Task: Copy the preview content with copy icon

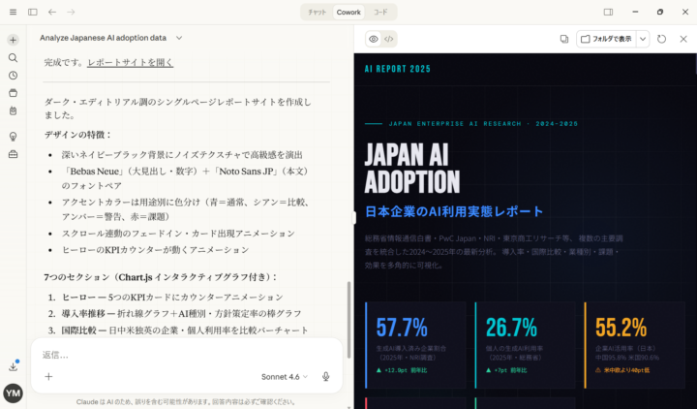Action: pyautogui.click(x=564, y=39)
